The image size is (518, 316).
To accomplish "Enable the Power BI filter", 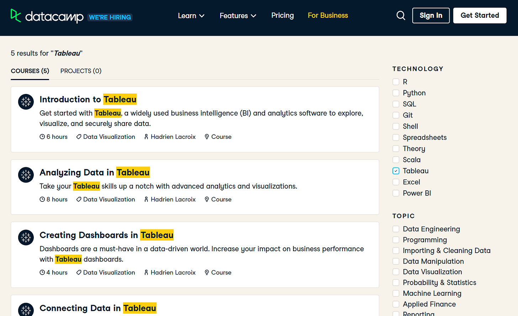I will [396, 193].
